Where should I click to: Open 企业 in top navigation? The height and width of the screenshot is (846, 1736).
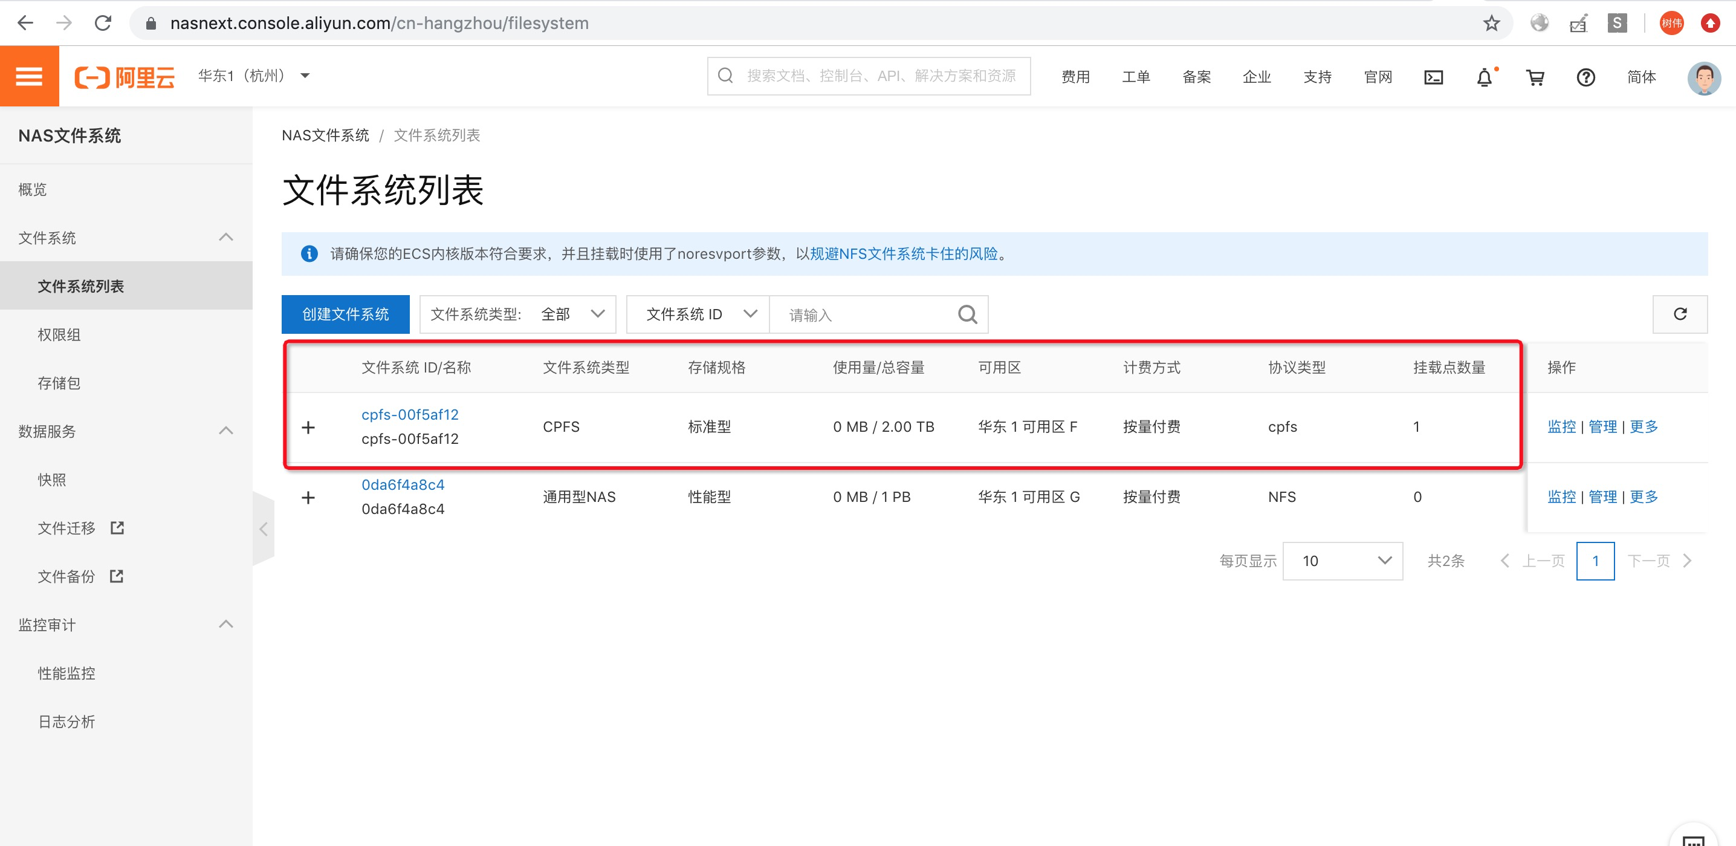1256,77
